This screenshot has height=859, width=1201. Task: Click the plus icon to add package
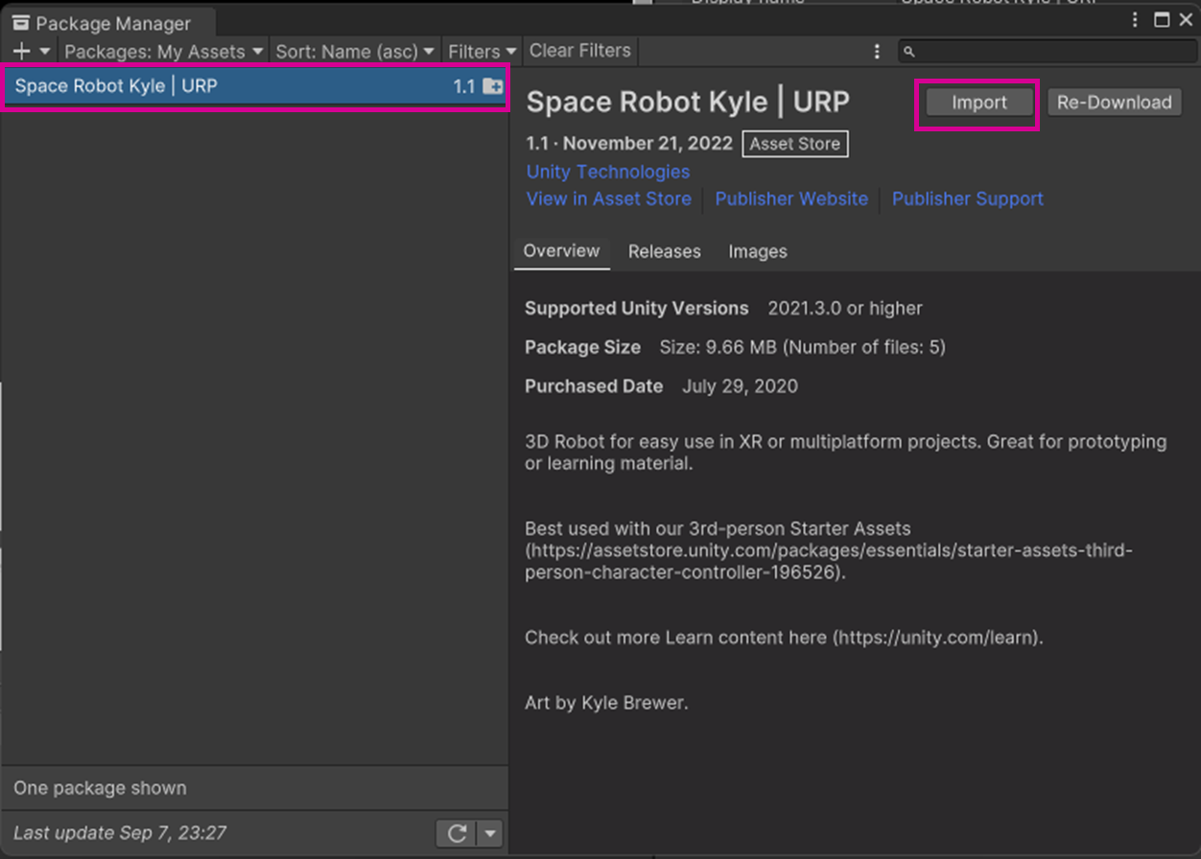23,52
